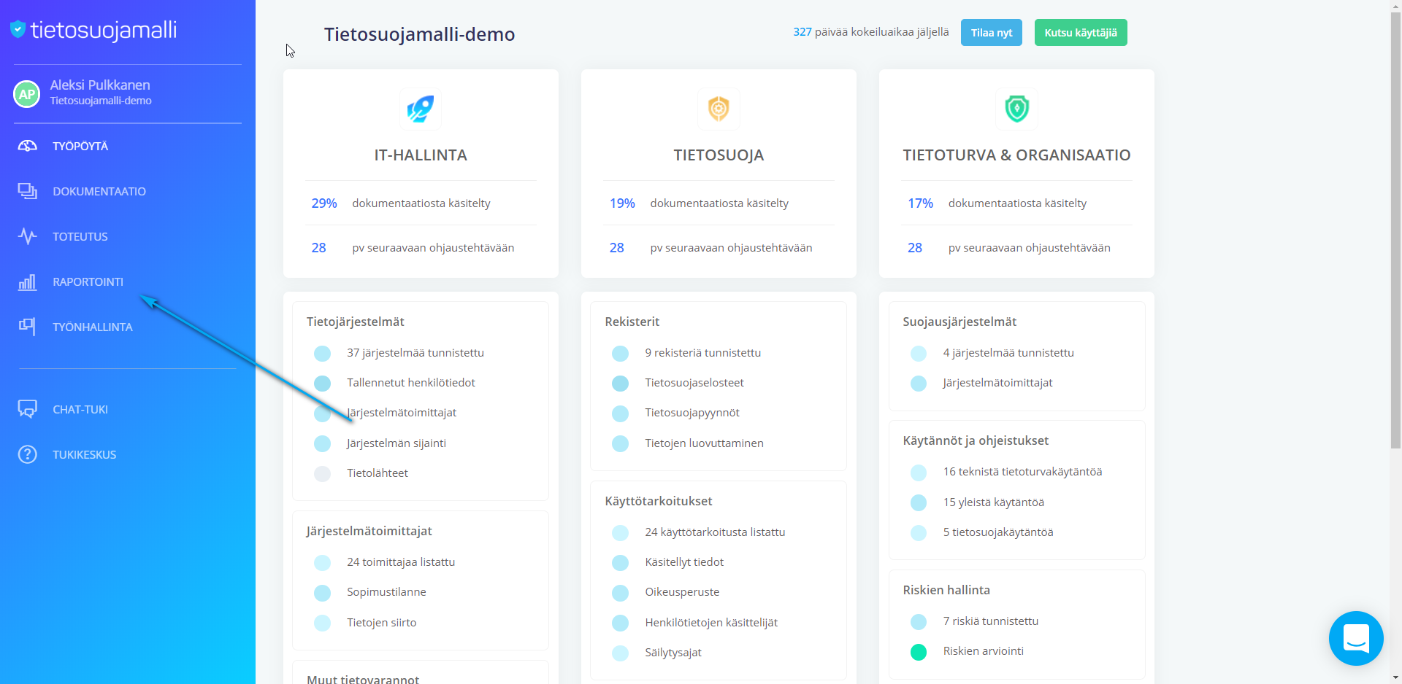Click status dot beside 4 järjestelmää tunnistettu
Image resolution: width=1402 pixels, height=684 pixels.
click(x=919, y=353)
